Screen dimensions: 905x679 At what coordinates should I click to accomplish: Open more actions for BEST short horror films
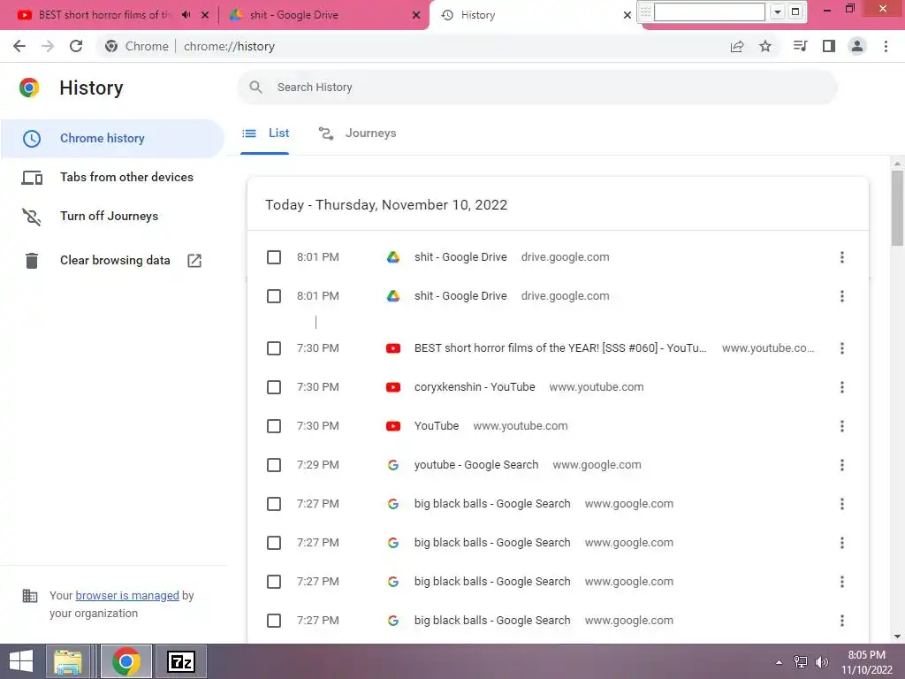[x=842, y=348]
